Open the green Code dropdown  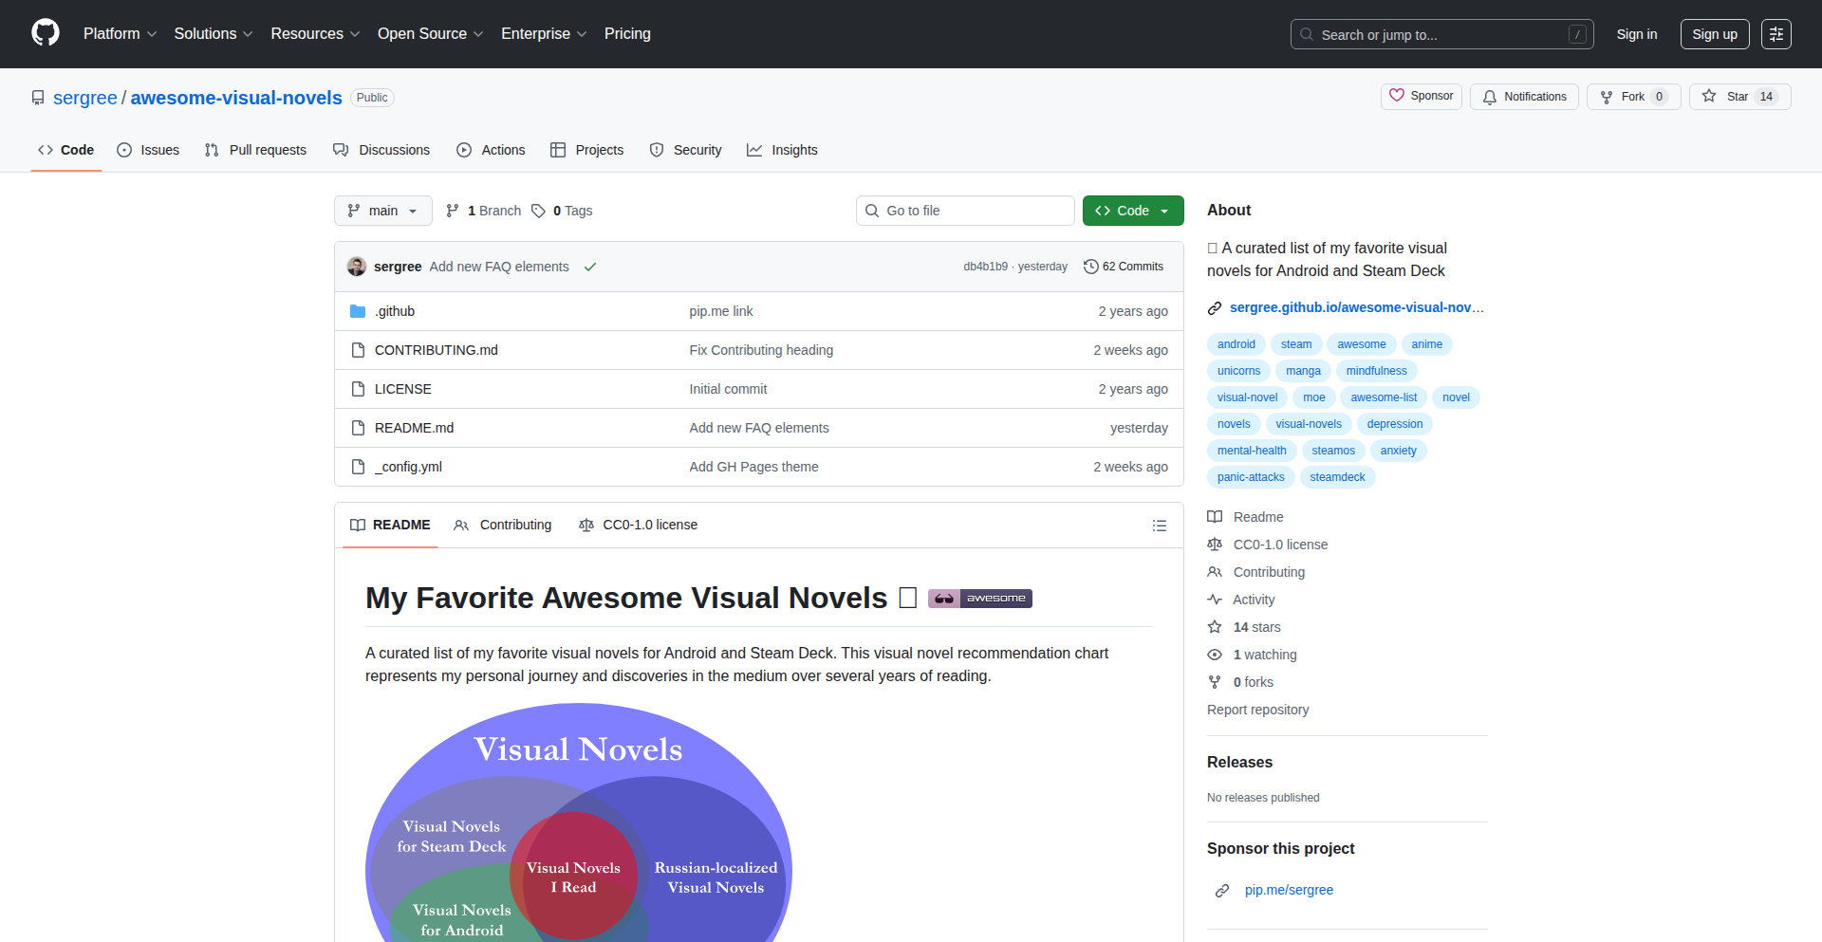click(1132, 211)
